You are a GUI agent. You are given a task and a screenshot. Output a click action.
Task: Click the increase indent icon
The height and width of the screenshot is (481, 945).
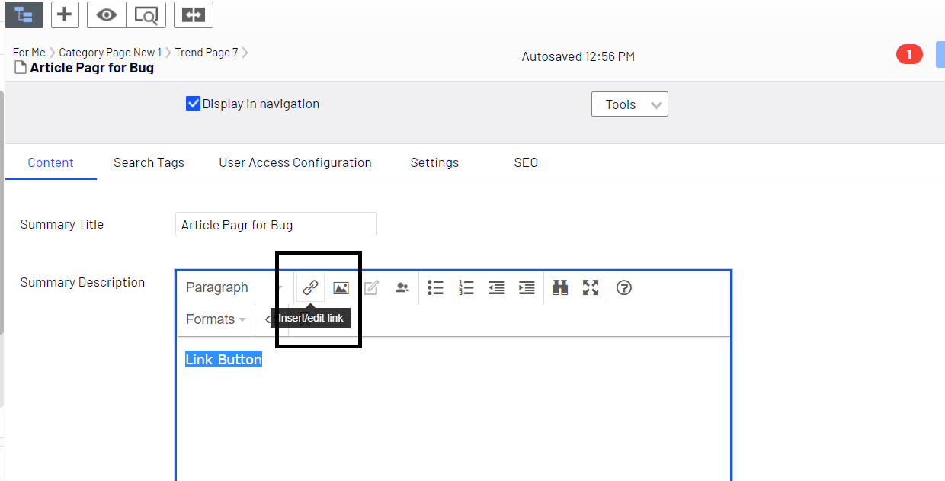tap(527, 287)
